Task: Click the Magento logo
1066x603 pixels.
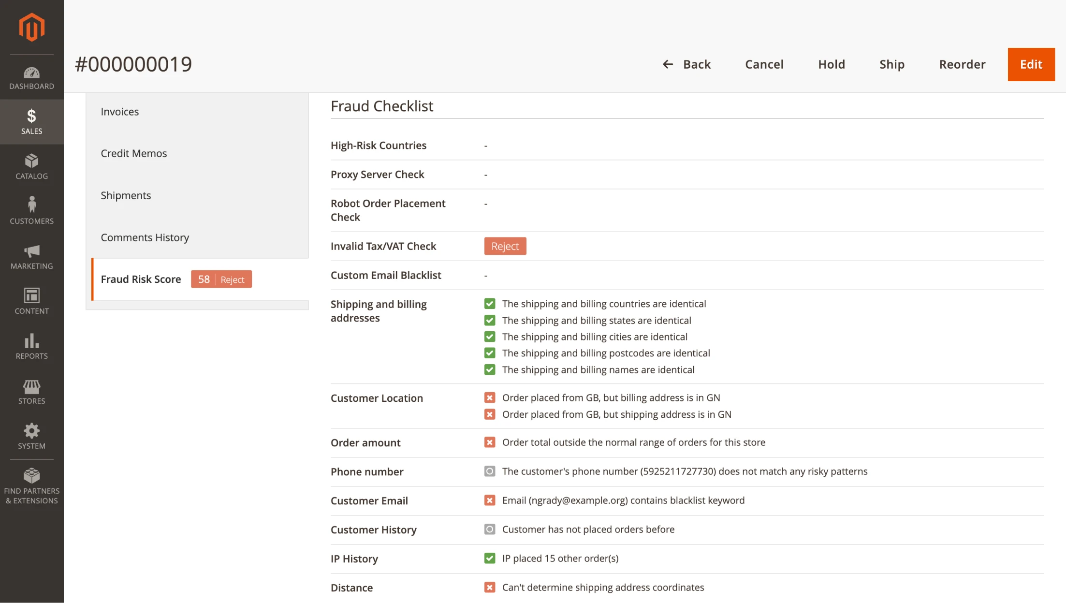Action: coord(31,27)
